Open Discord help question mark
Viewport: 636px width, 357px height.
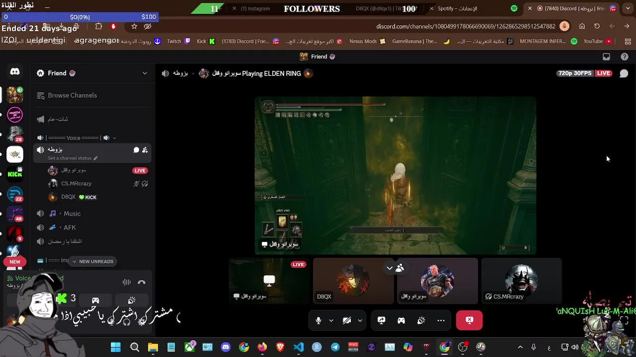625,57
